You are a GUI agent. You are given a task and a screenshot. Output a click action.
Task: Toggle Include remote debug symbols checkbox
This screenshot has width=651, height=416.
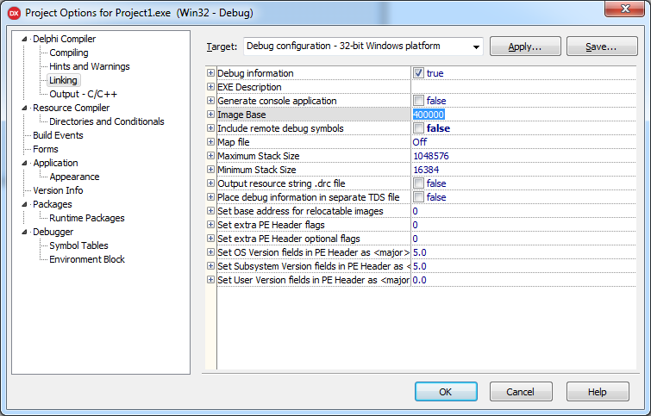[x=418, y=128]
